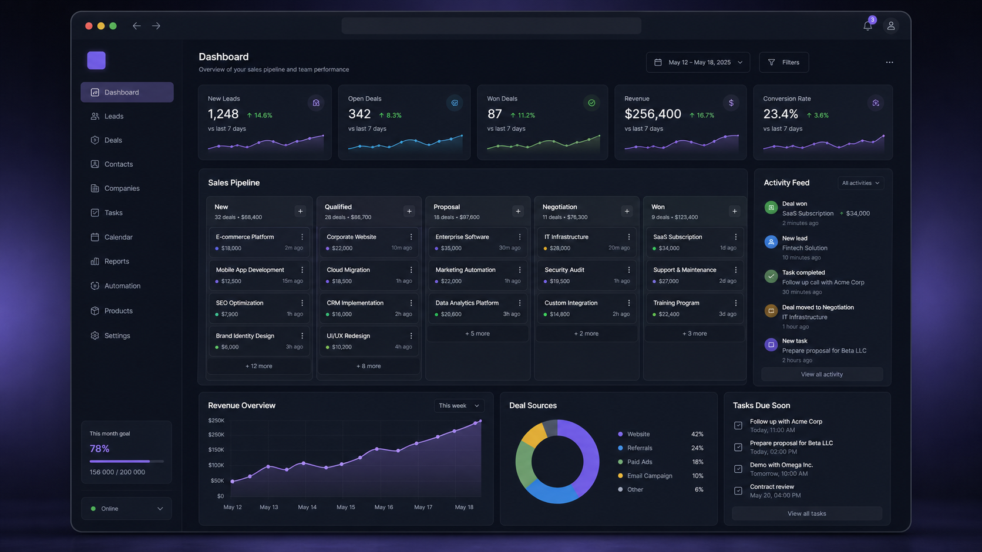Open Companies in the sidebar

pos(127,188)
